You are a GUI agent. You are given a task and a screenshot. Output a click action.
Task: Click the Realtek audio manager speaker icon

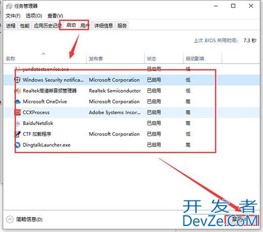(18, 91)
